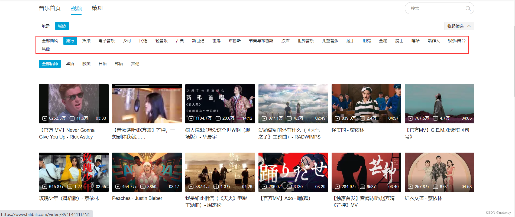Open 玫瑰少年（舞蹈版）- 蔡依林 title link
Image resolution: width=515 pixels, height=217 pixels.
(x=69, y=198)
